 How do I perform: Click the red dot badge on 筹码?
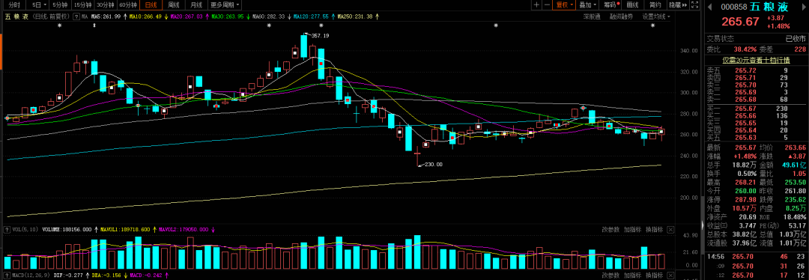click(x=618, y=3)
